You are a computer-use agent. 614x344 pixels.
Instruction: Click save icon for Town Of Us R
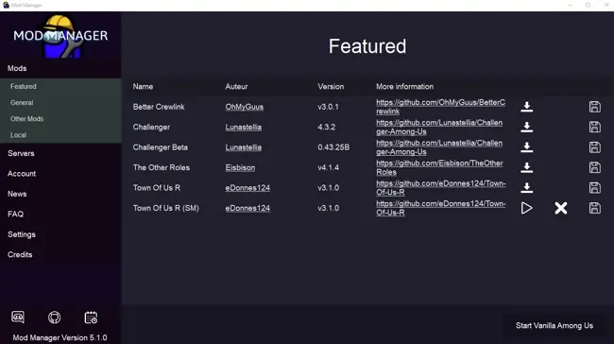click(595, 188)
